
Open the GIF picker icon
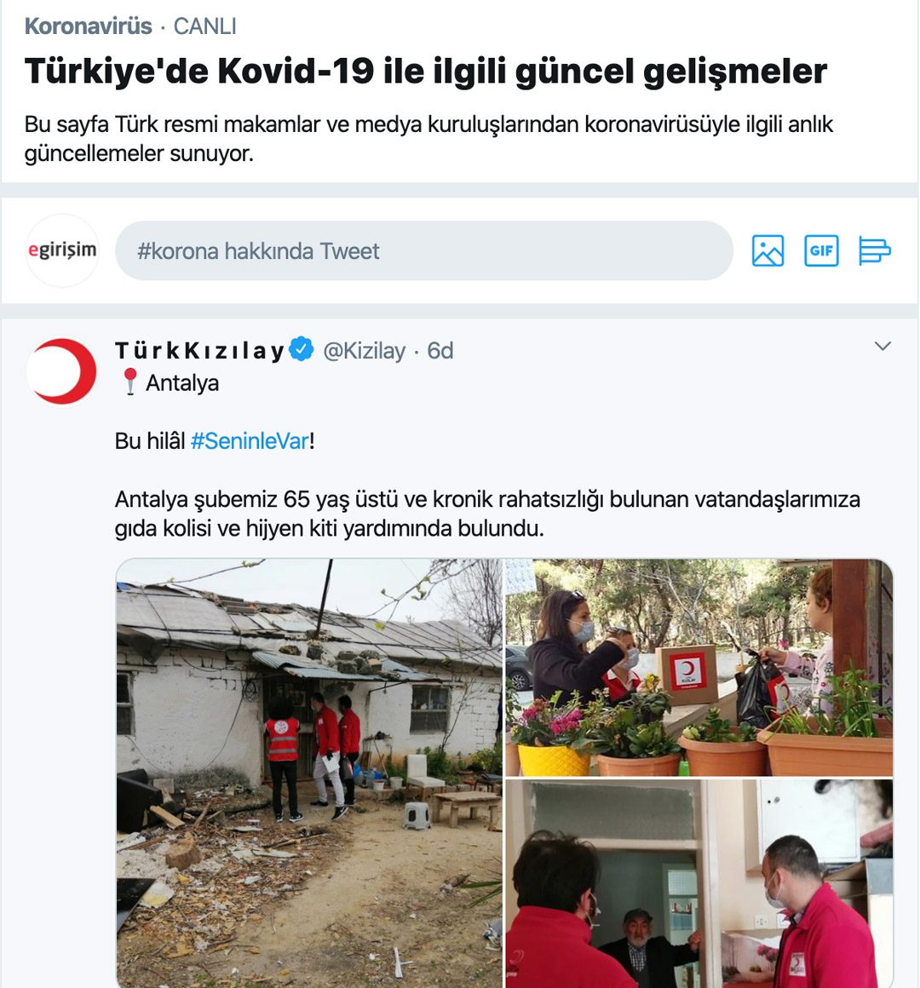(x=821, y=250)
